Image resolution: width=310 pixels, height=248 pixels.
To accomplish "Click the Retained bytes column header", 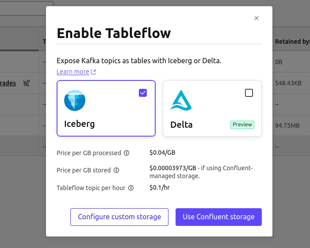I will 292,42.
